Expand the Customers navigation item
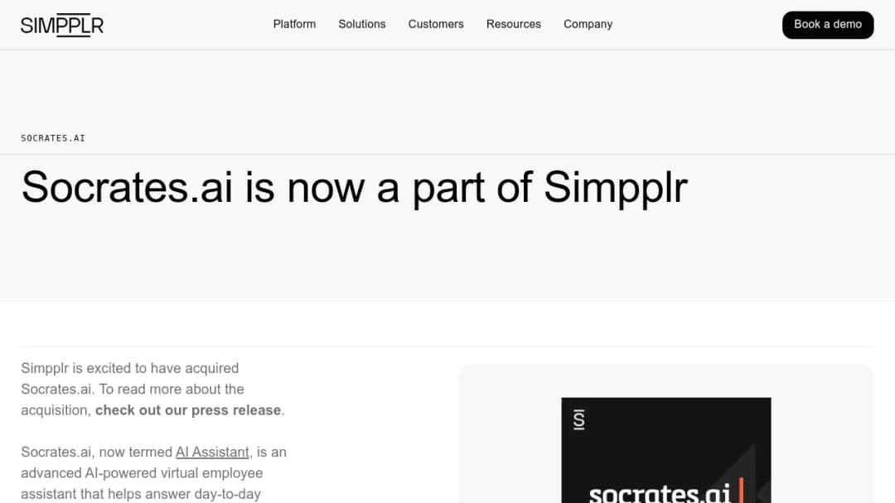This screenshot has width=895, height=503. tap(436, 25)
